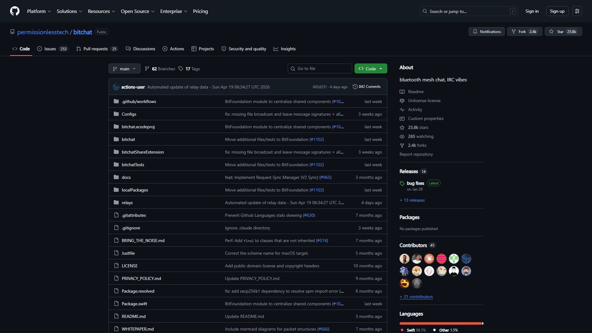Open the Projects tab
Image resolution: width=592 pixels, height=333 pixels.
pos(203,49)
